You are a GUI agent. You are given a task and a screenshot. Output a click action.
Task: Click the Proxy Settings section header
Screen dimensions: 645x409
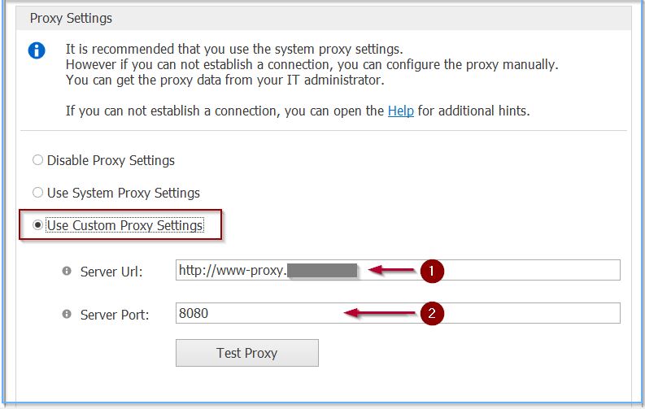click(x=72, y=18)
